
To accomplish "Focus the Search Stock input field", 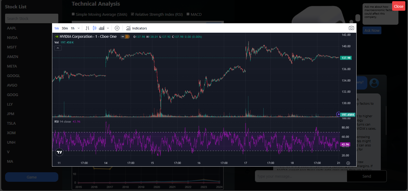I will coord(32,18).
